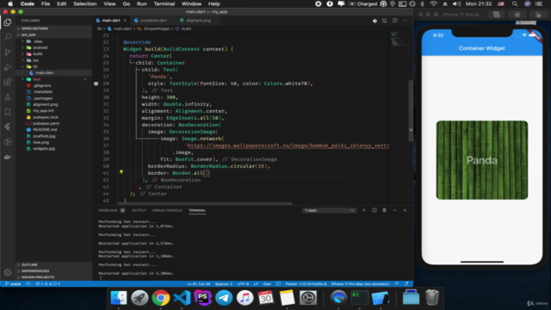Open PhpStorm in the Dock
This screenshot has width=551, height=310.
click(203, 298)
